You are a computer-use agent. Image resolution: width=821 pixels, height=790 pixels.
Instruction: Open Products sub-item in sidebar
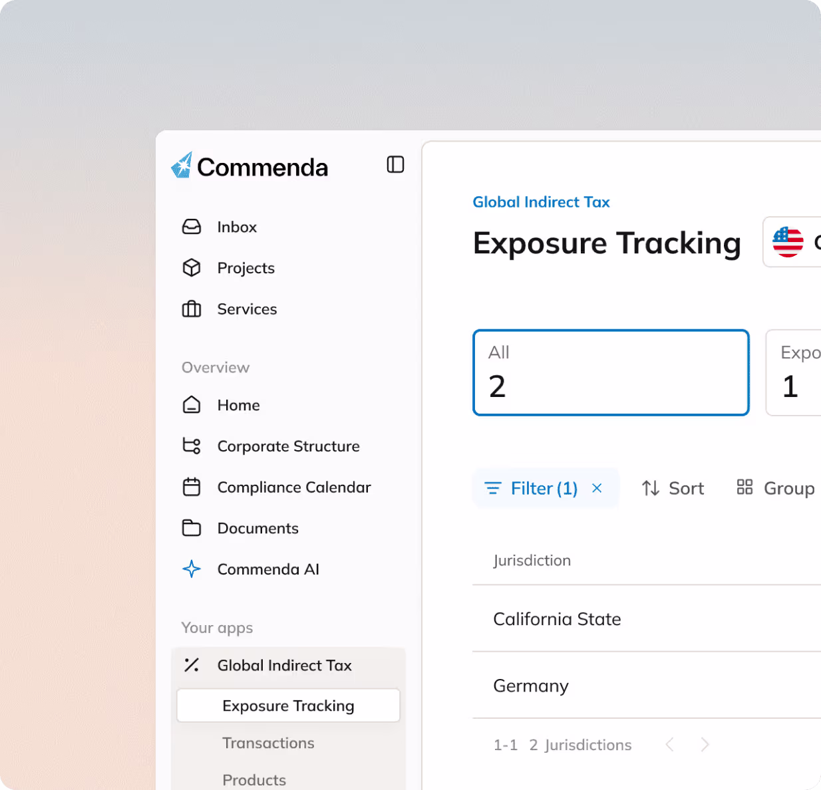tap(254, 779)
